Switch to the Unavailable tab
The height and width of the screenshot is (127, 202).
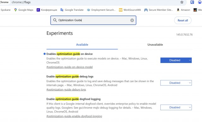click(x=155, y=45)
